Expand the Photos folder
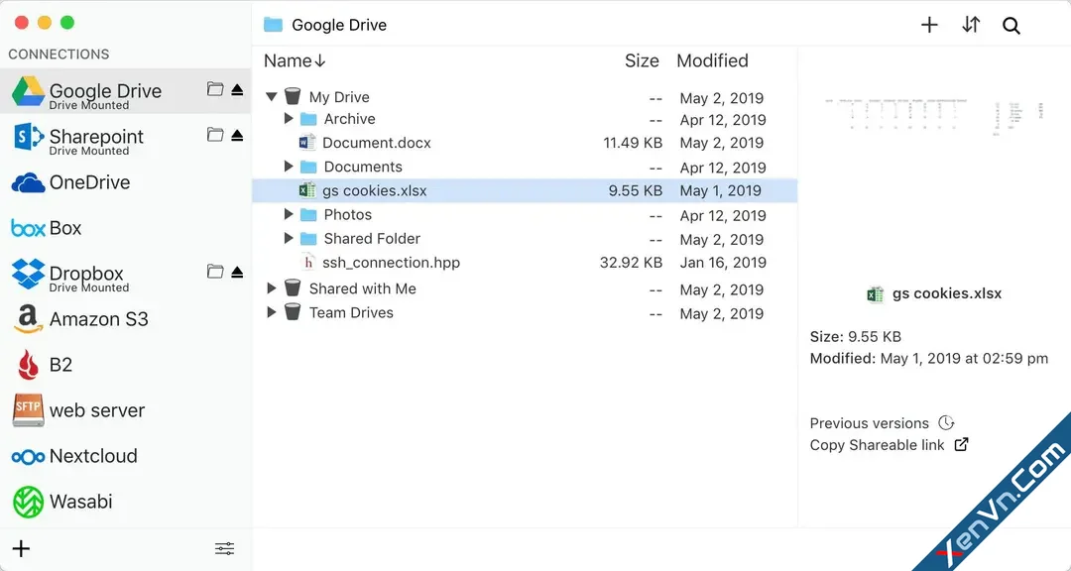This screenshot has height=571, width=1071. pos(289,214)
